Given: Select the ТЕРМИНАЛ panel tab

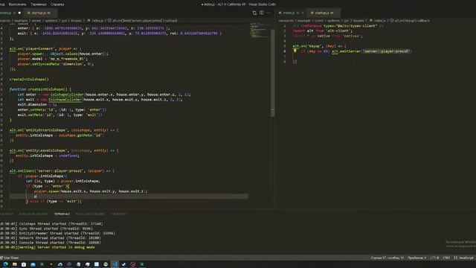Looking at the screenshot, I should [x=62, y=214].
